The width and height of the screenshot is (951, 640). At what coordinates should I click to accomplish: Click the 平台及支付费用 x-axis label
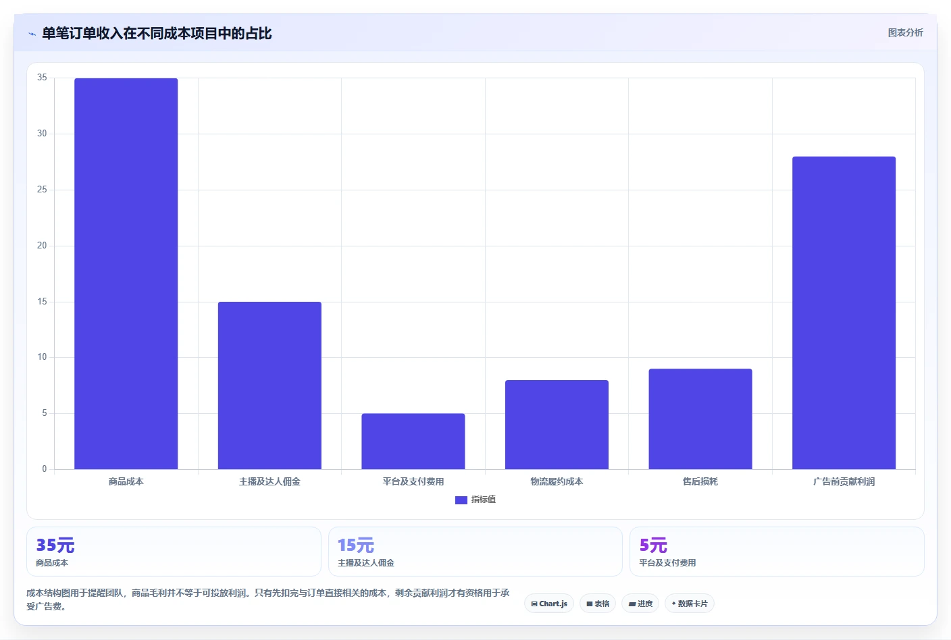click(413, 481)
